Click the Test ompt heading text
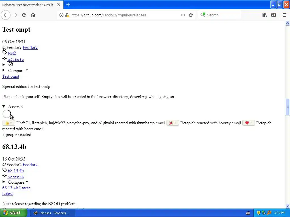290x217 pixels. [16, 29]
